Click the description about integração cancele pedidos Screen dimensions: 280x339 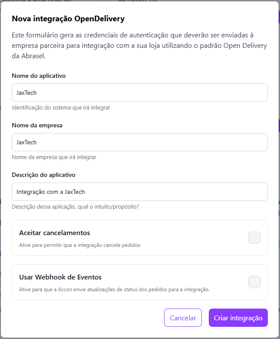[x=80, y=245]
